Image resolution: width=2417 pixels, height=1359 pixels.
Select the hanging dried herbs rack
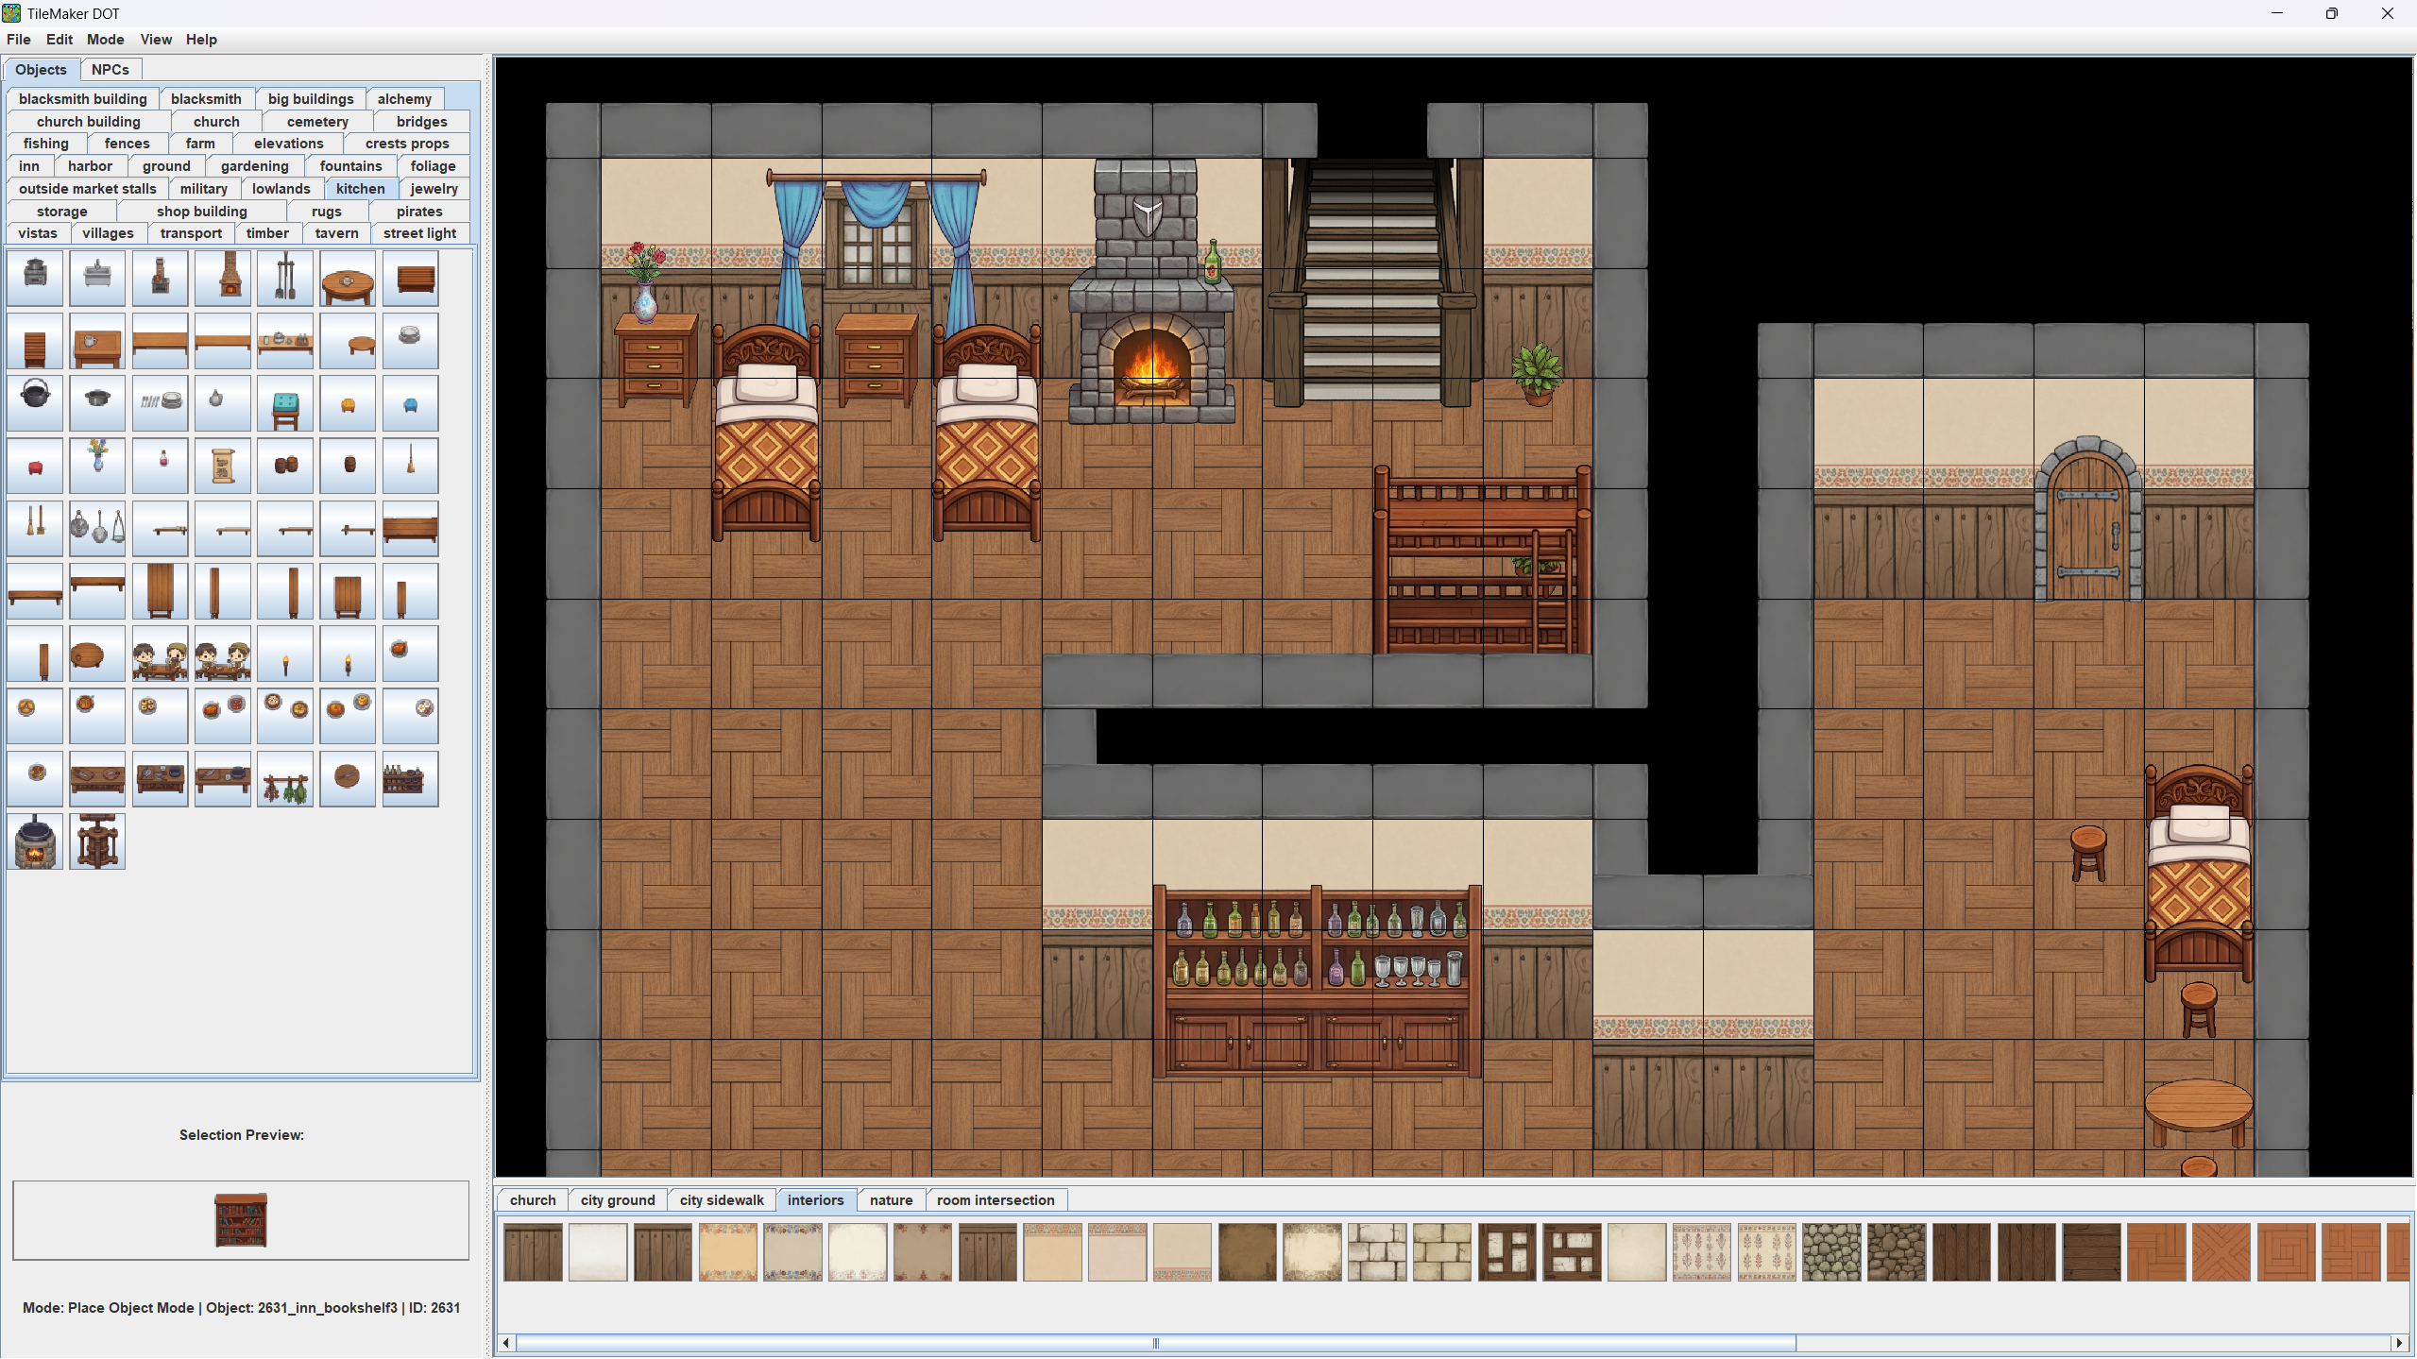[x=285, y=780]
